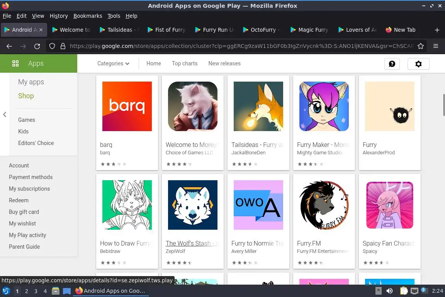
Task: Click the Firefox forward arrow
Action: point(23,46)
